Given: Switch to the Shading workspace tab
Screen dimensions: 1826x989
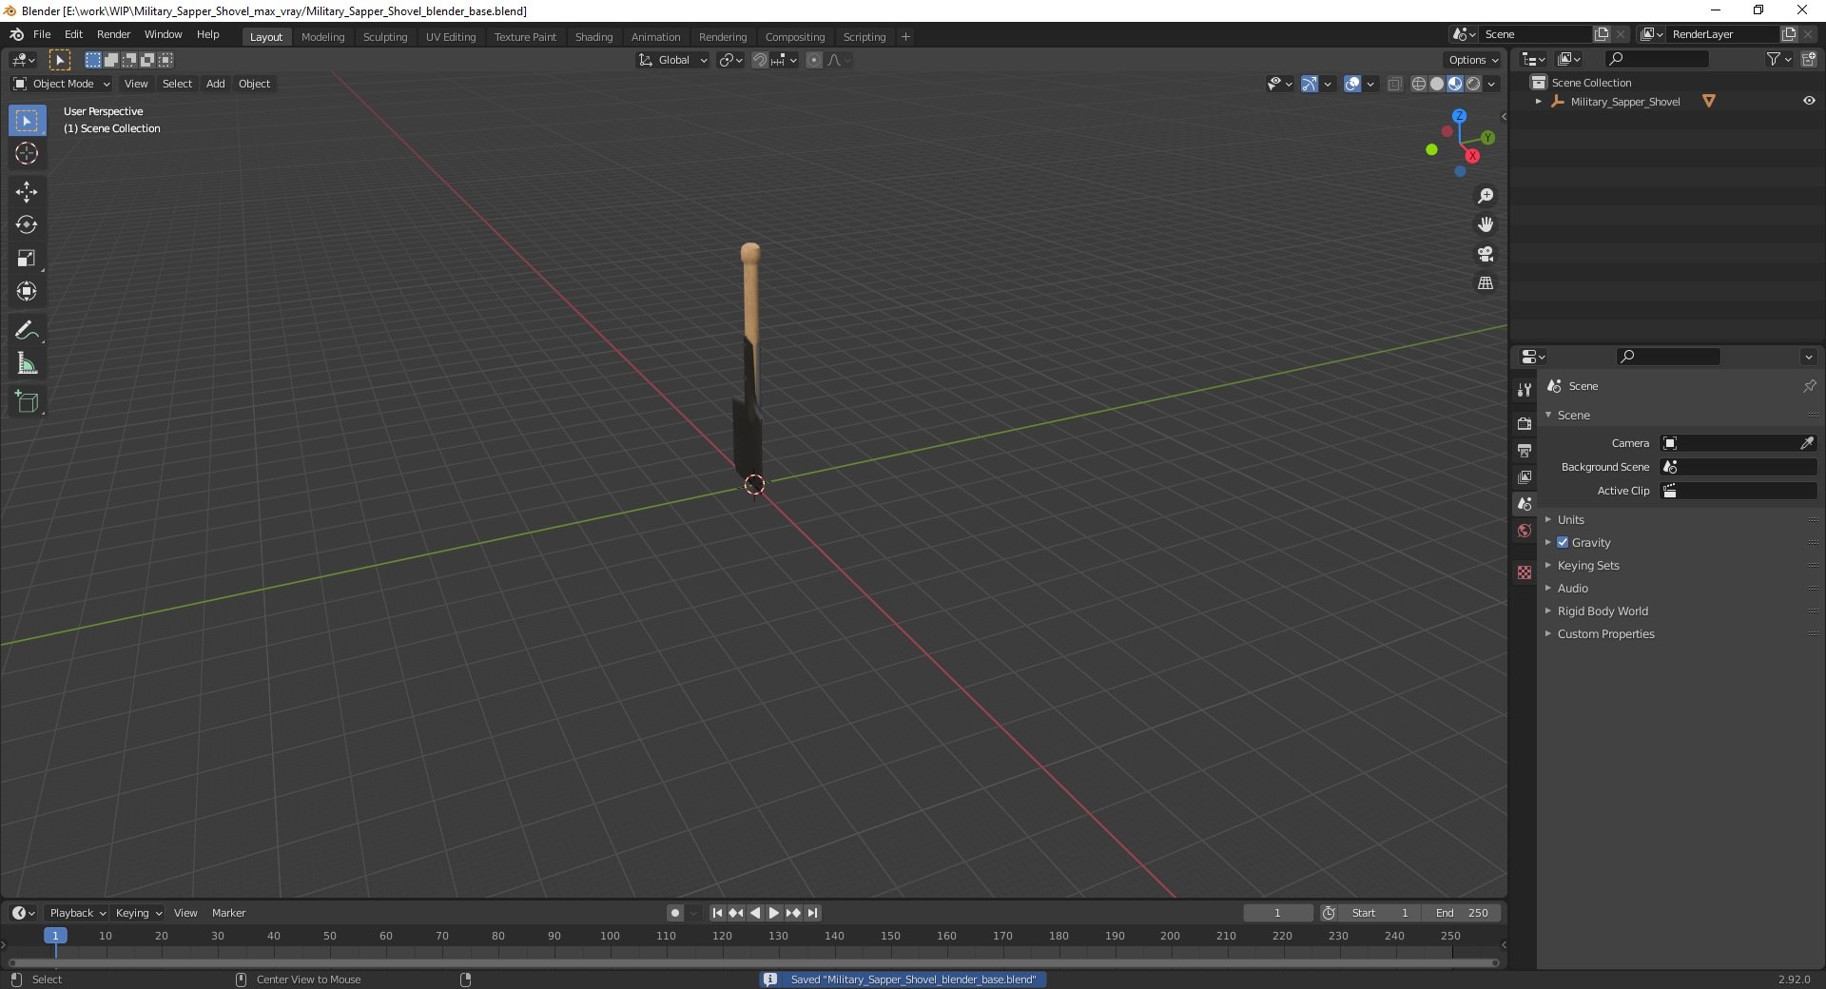Looking at the screenshot, I should (593, 37).
